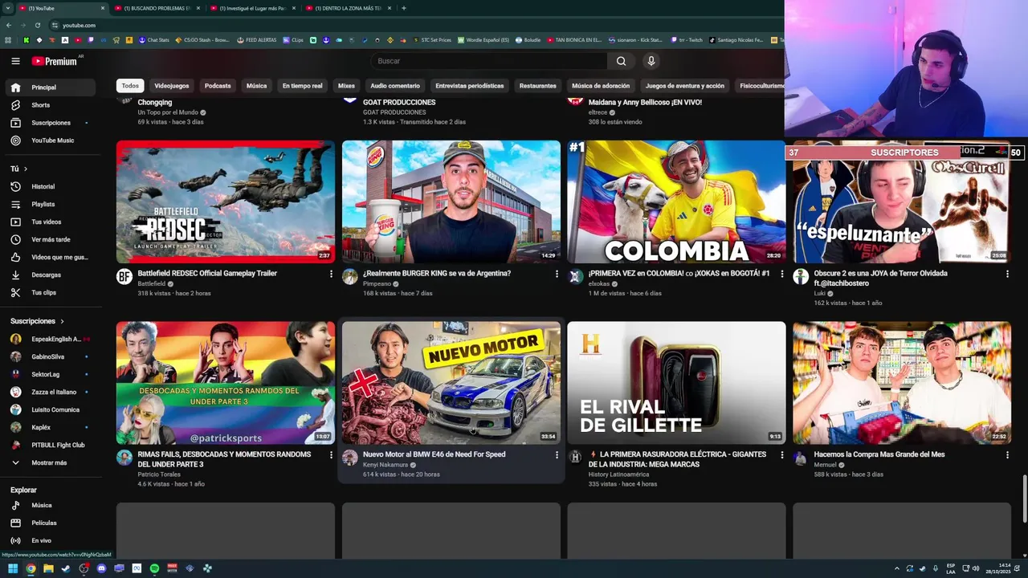1028x578 pixels.
Task: Reload the page with refresh button
Action: point(38,25)
